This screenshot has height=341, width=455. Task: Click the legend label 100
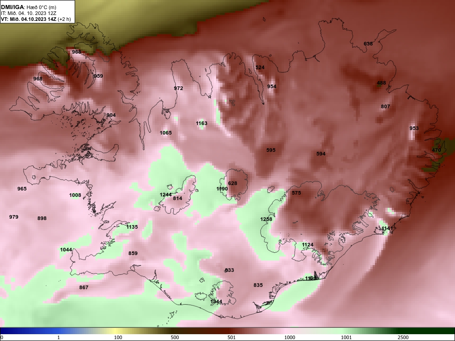pyautogui.click(x=118, y=337)
